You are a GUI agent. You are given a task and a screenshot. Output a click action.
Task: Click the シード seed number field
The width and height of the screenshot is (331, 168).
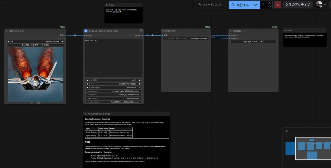114,84
